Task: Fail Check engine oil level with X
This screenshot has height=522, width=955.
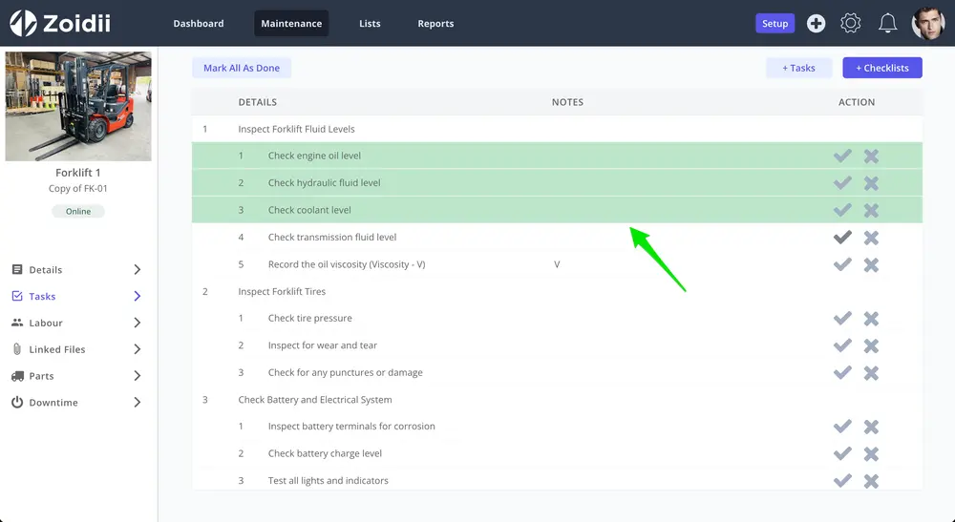Action: 871,156
